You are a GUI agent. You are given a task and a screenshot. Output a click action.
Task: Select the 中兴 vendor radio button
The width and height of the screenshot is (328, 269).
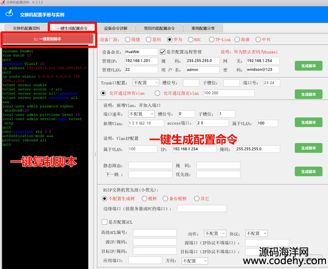(x=258, y=39)
